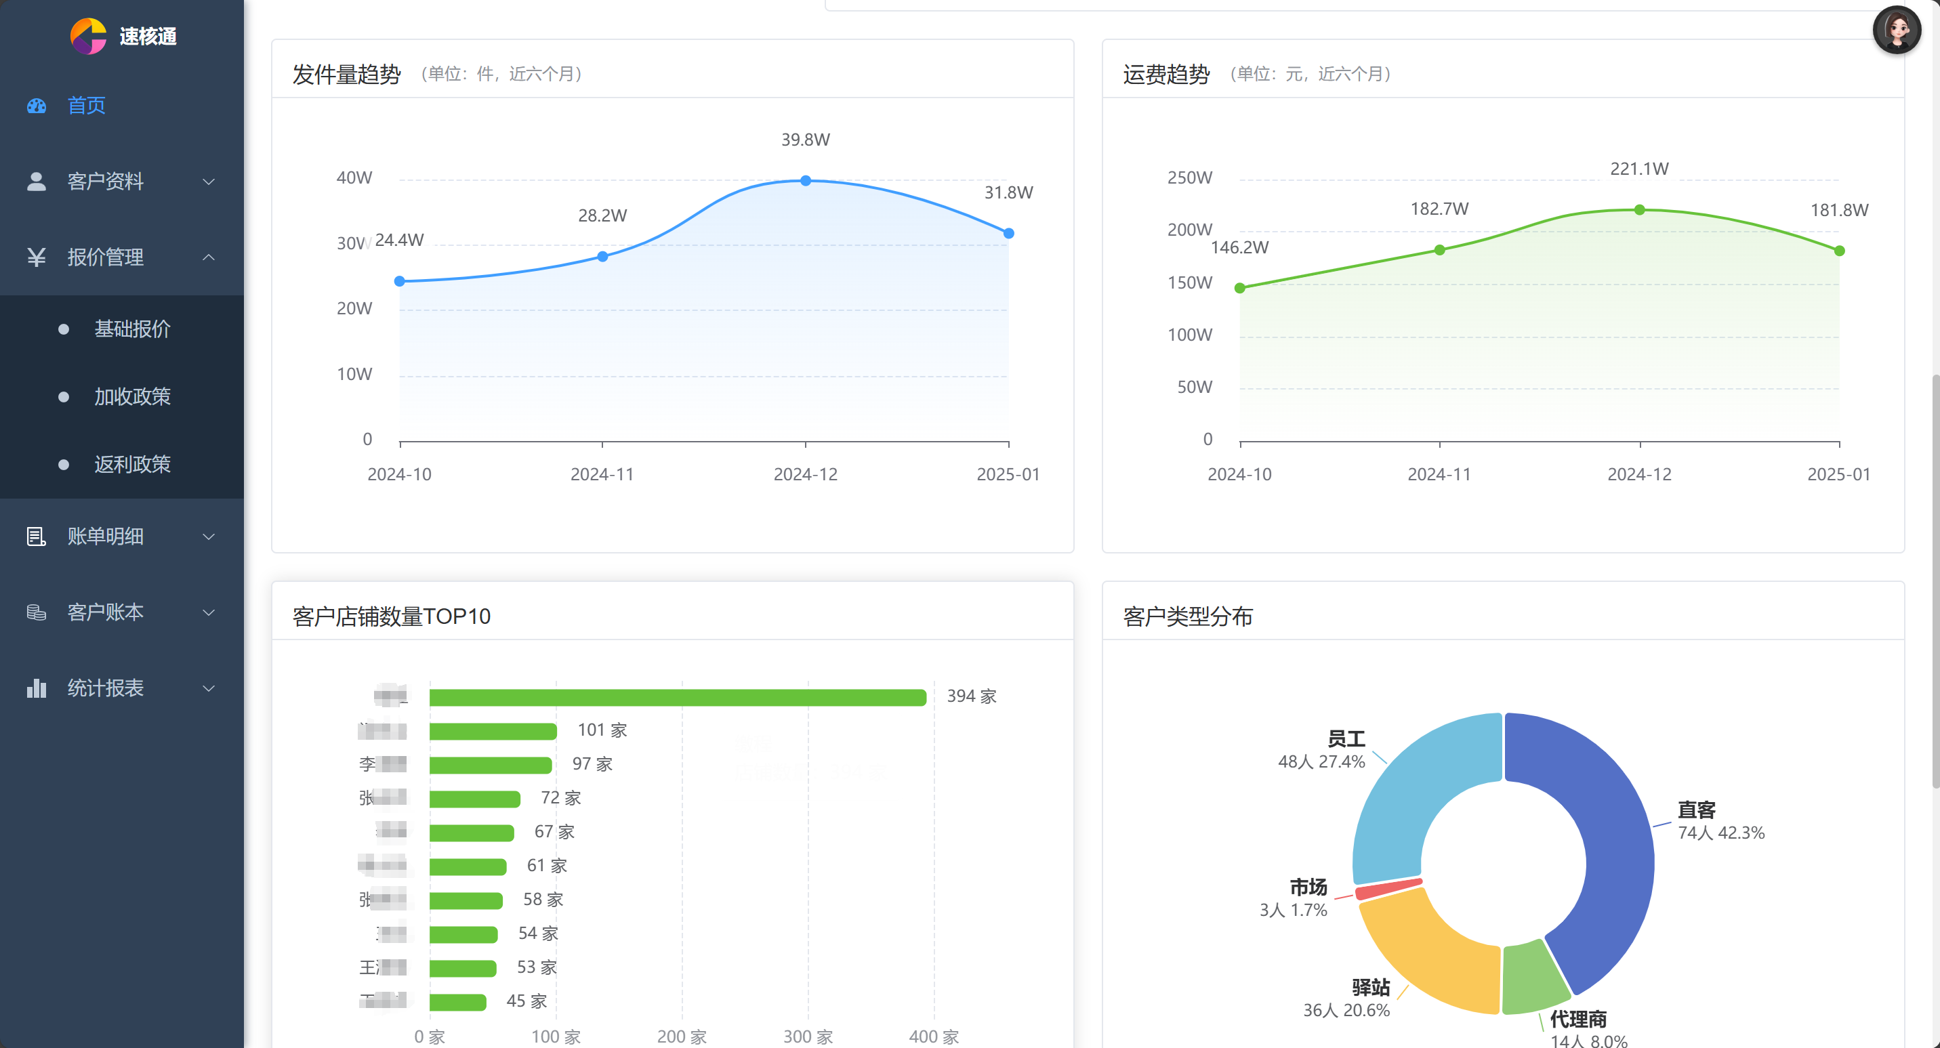1940x1048 pixels.
Task: Click the 101 家 bar
Action: 493,732
